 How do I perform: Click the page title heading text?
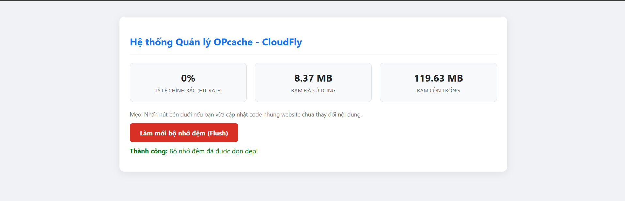pos(216,42)
